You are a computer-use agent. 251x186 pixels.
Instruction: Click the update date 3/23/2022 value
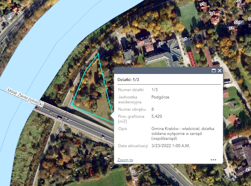click(x=170, y=146)
